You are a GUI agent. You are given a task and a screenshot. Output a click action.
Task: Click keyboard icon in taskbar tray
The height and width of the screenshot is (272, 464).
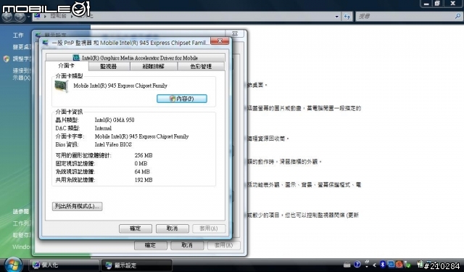pyautogui.click(x=347, y=265)
